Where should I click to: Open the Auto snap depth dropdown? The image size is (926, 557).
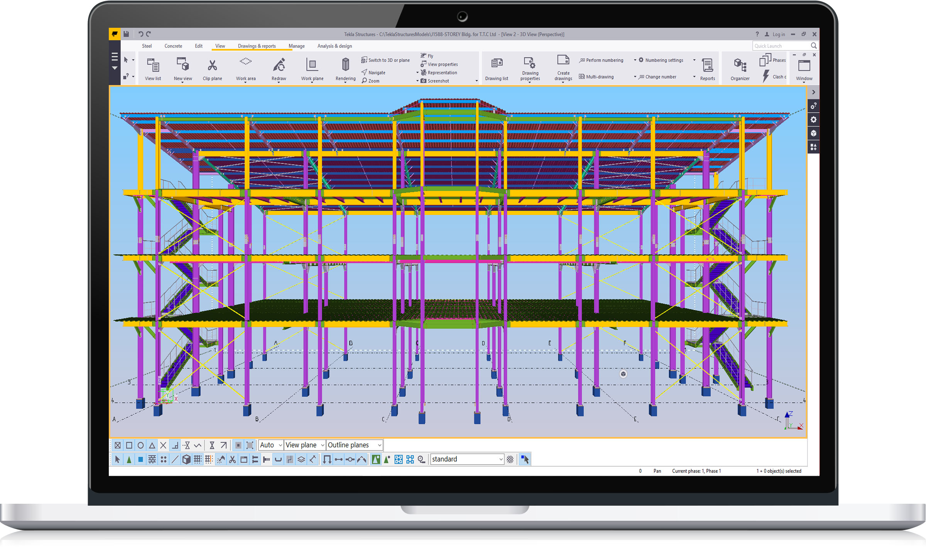click(x=271, y=445)
